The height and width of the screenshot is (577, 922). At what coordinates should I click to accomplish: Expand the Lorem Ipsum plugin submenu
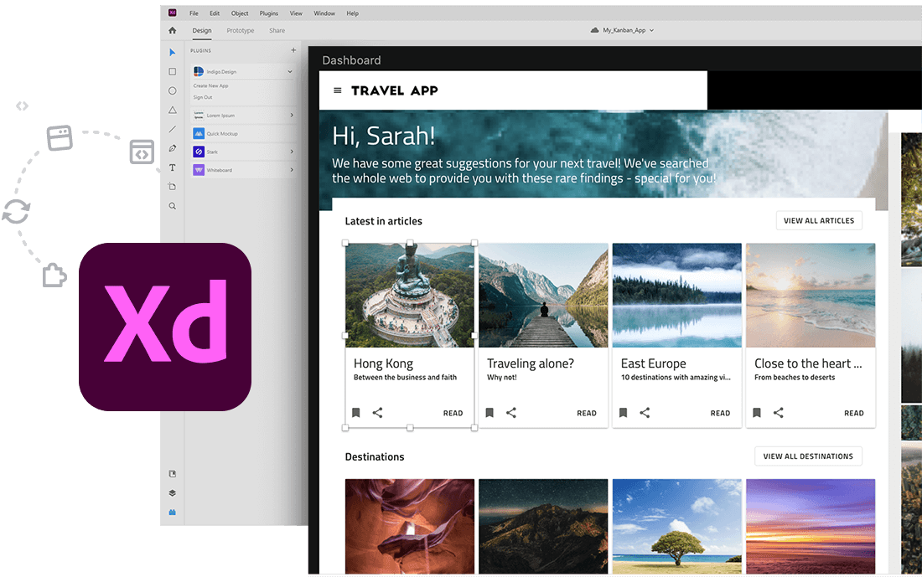(x=292, y=116)
